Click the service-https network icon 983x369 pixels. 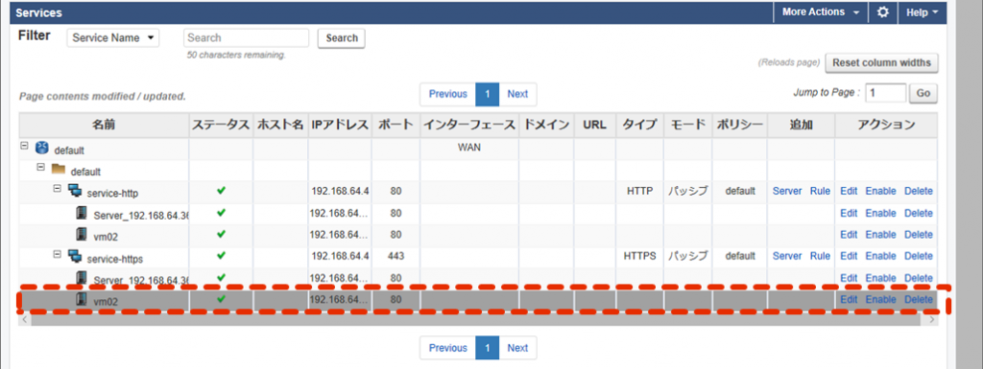[75, 255]
